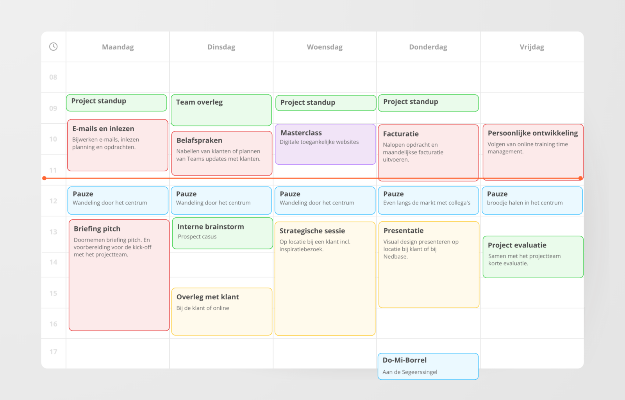Open the Strategische sessie event
Viewport: 625px width, 400px height.
(325, 279)
